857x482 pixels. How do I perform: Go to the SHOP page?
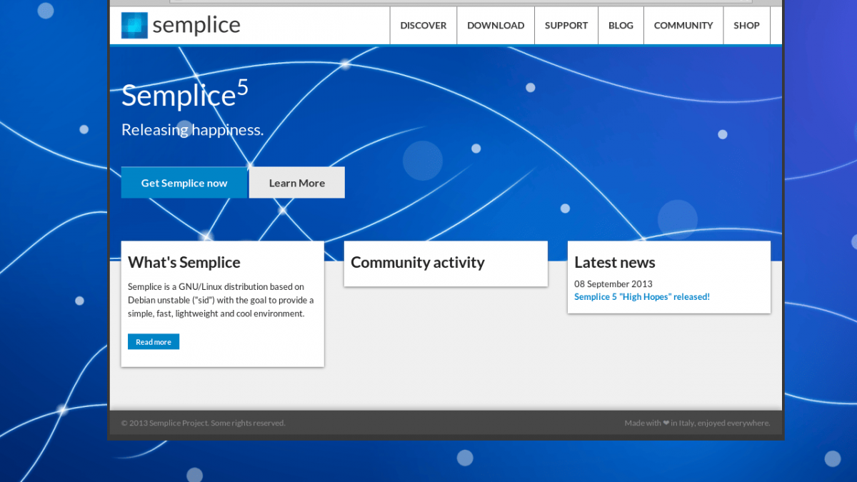(x=746, y=25)
